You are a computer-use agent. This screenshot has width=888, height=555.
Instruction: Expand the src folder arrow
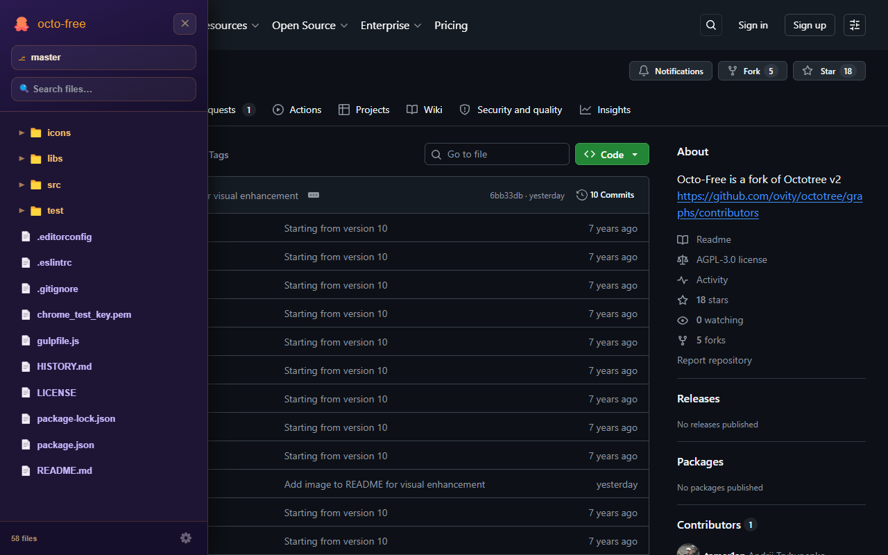(x=22, y=185)
